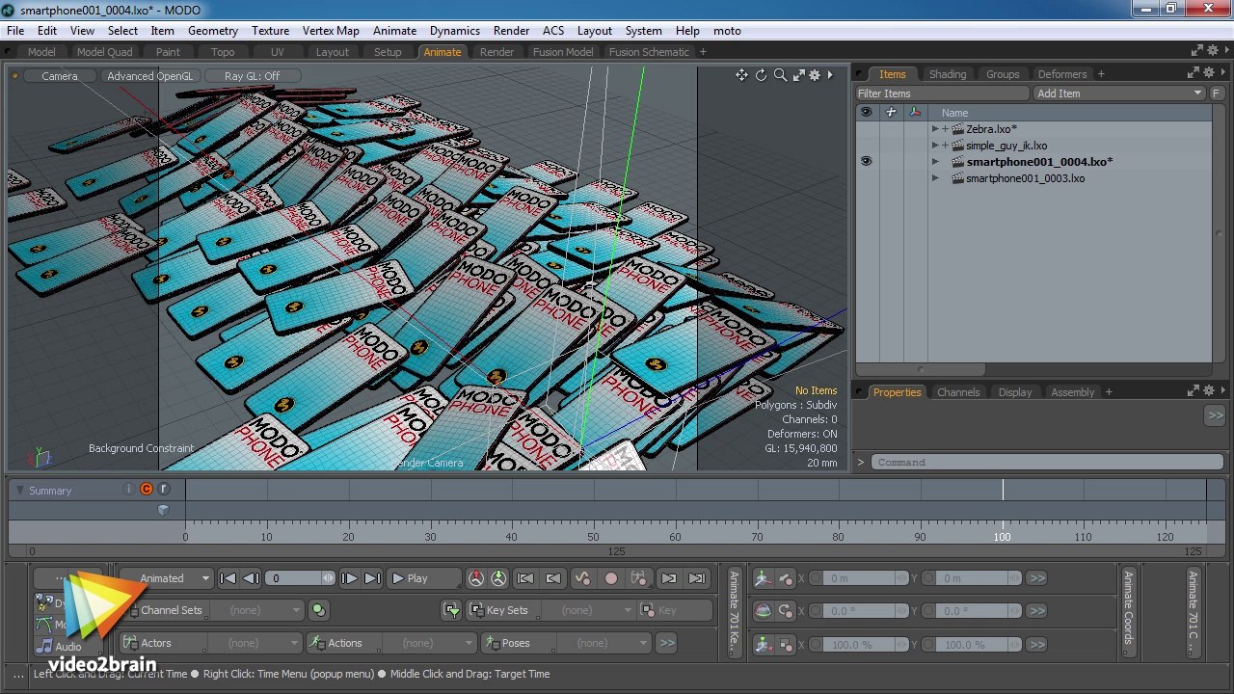The width and height of the screenshot is (1234, 694).
Task: Expand the simple_guy_ik.lxo scene item
Action: tap(935, 146)
